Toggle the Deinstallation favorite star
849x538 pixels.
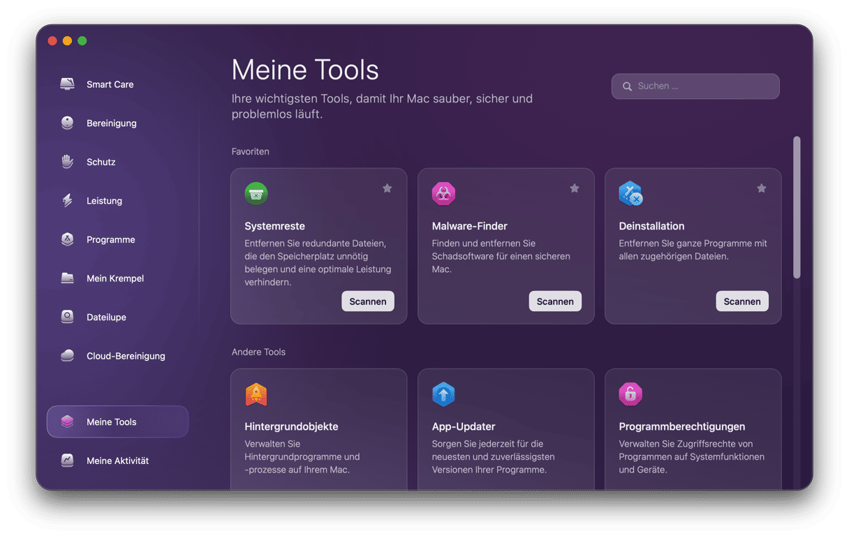click(761, 188)
